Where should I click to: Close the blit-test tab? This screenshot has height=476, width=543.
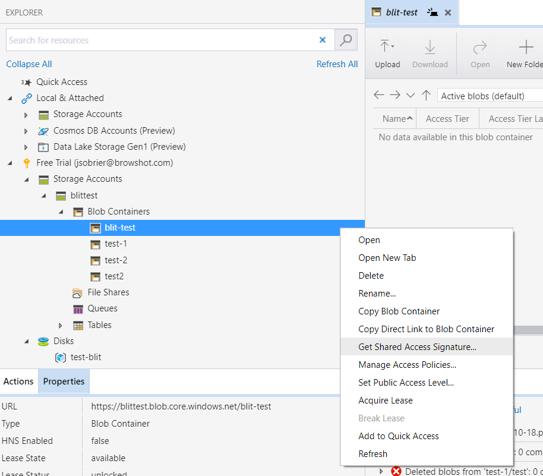448,12
